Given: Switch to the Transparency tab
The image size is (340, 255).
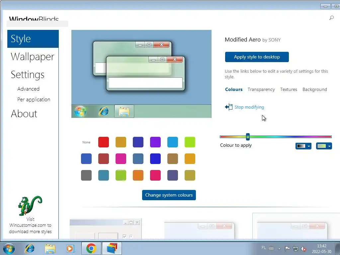Looking at the screenshot, I should click(x=261, y=89).
